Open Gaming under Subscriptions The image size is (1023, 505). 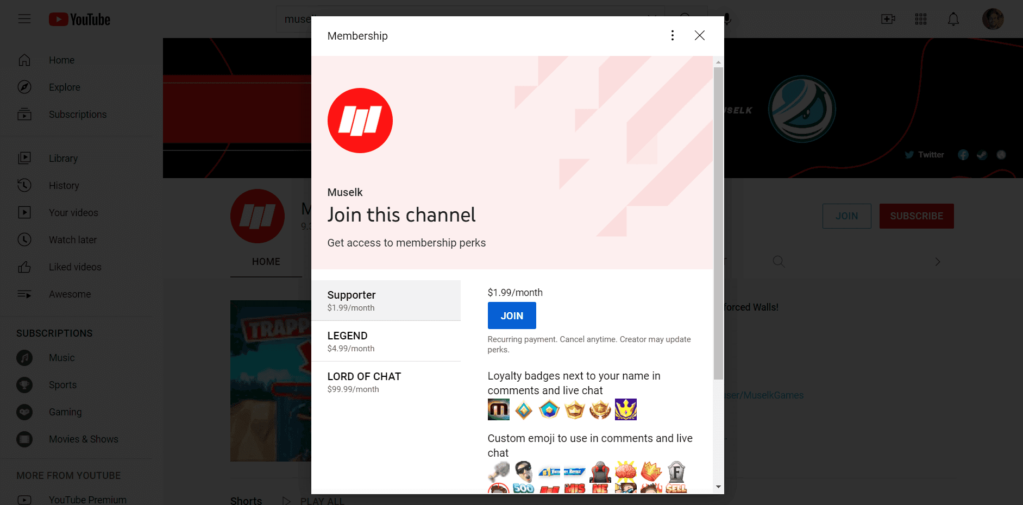[65, 412]
